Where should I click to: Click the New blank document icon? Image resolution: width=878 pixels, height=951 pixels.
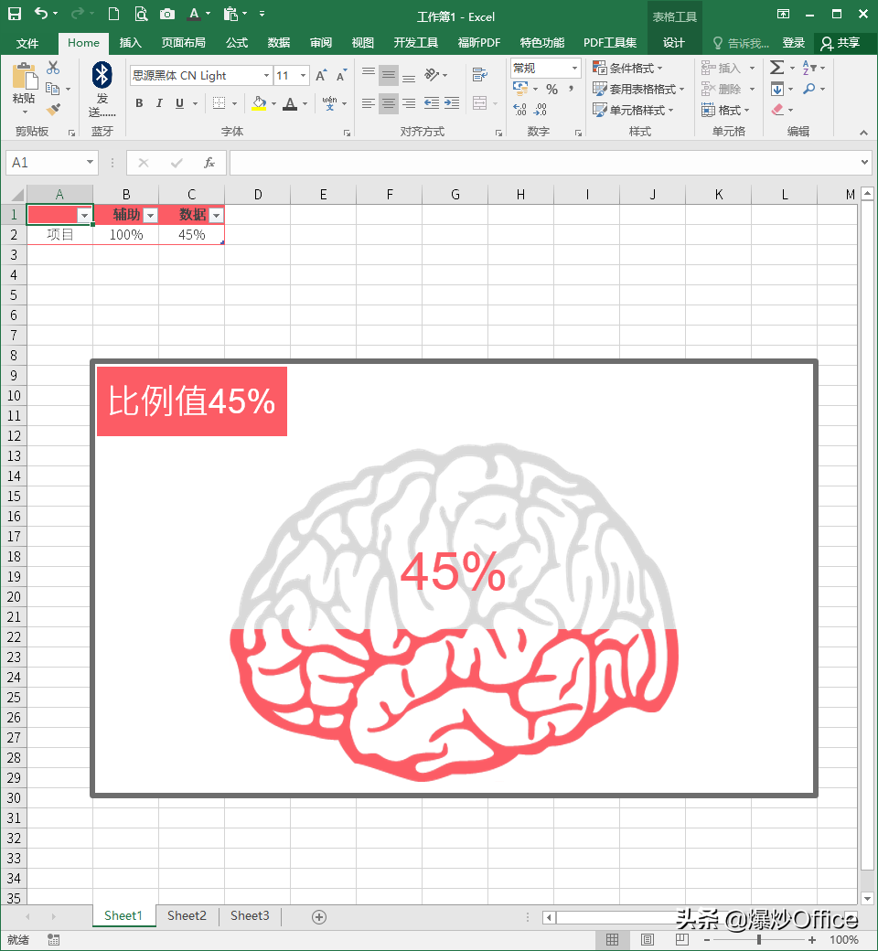113,14
